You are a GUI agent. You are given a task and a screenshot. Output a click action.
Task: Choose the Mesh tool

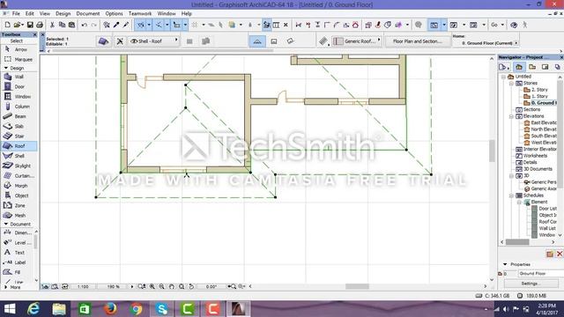click(15, 215)
